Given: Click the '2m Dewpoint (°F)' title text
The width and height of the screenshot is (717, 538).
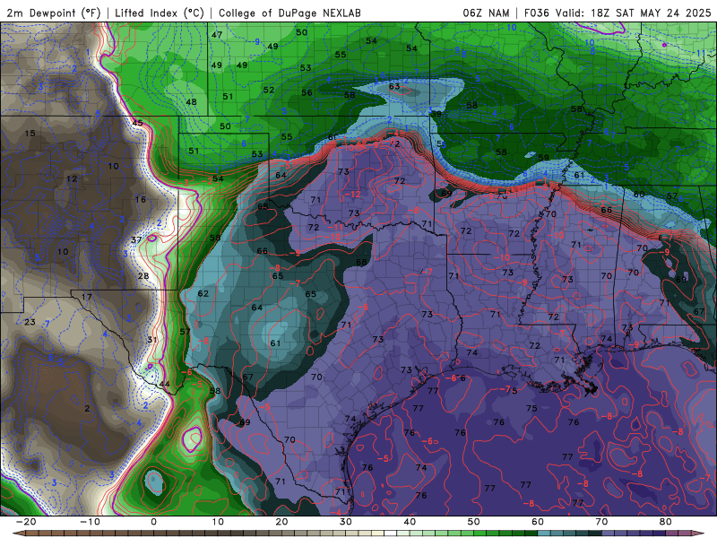Looking at the screenshot, I should pyautogui.click(x=54, y=13).
